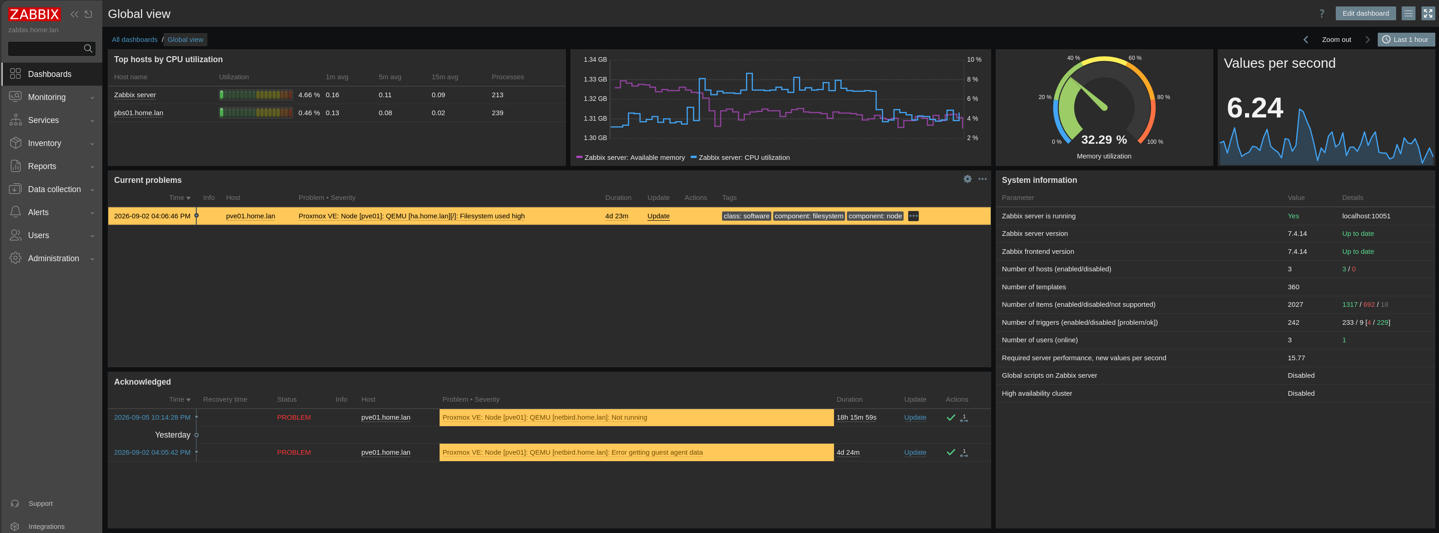Click the 2026-09-05 10:14:28 PM timestamp
Image resolution: width=1439 pixels, height=533 pixels.
point(152,417)
